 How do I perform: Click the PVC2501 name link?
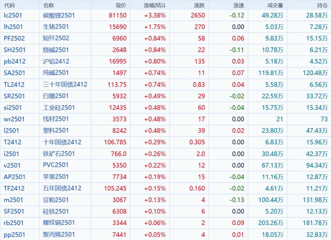point(56,165)
